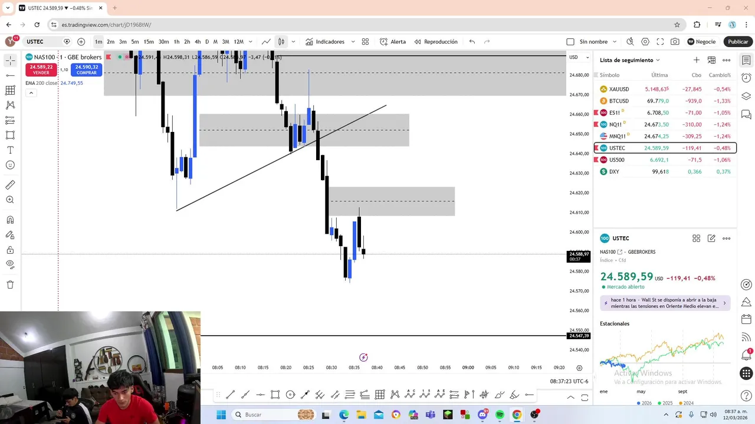755x424 pixels.
Task: Open the favorite indicators dropdown arrow
Action: (353, 42)
